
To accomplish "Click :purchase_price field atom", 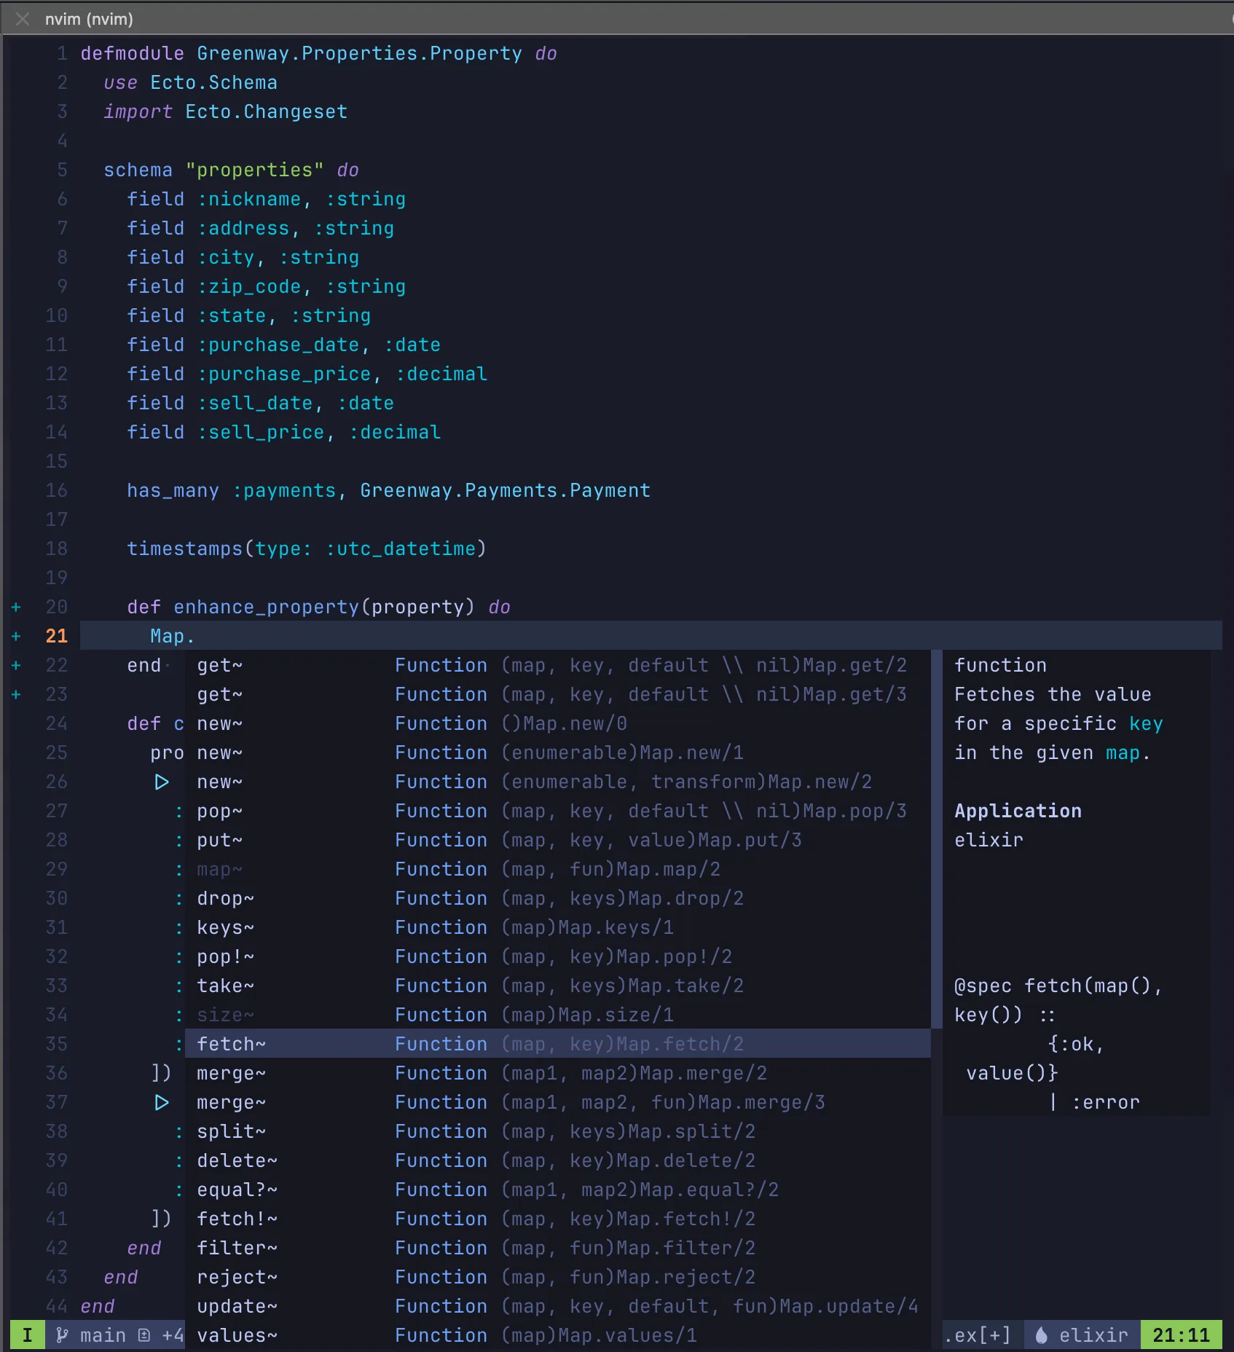I will click(x=284, y=374).
